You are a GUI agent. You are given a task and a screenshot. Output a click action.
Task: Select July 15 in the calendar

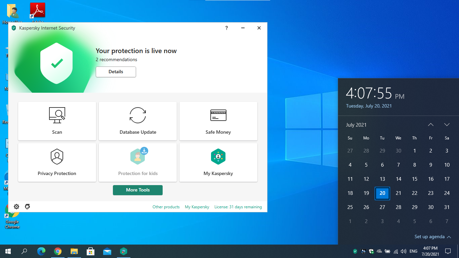415,179
